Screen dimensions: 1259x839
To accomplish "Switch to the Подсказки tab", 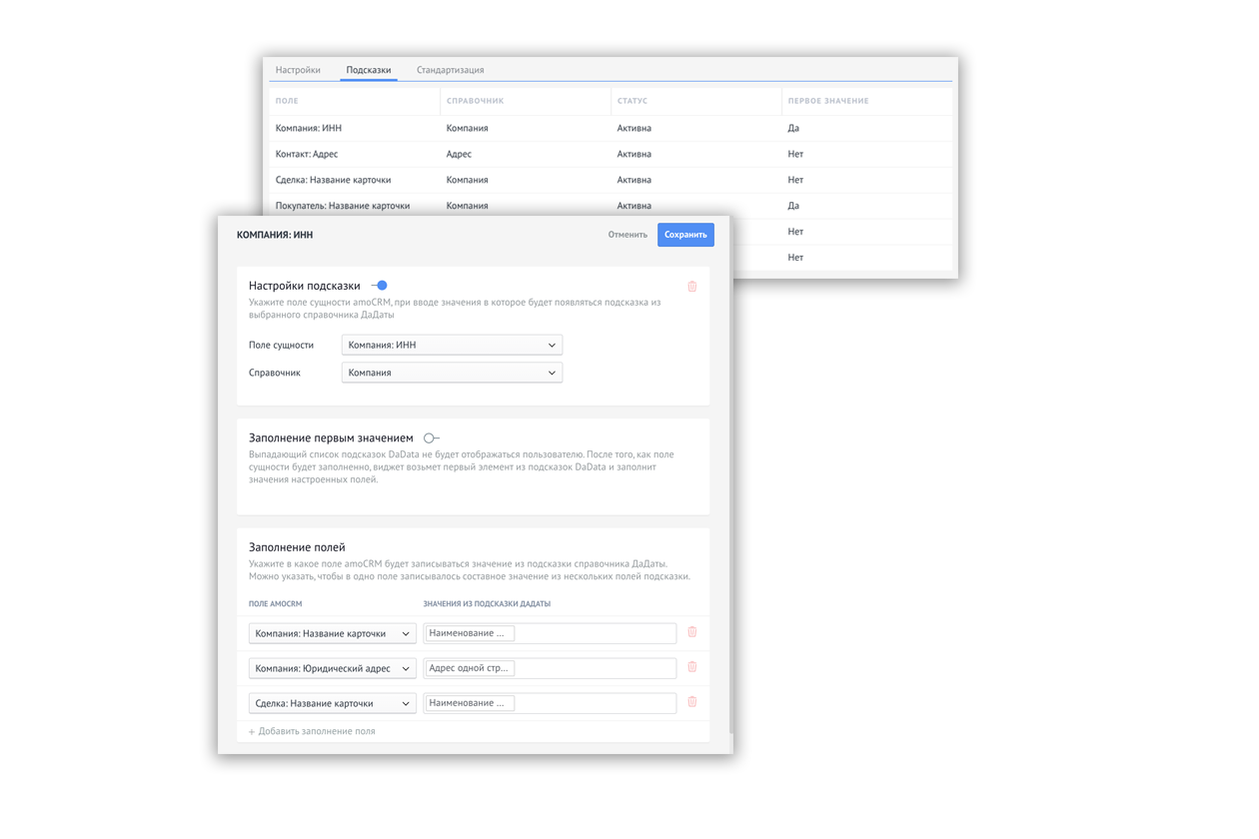I will [369, 70].
